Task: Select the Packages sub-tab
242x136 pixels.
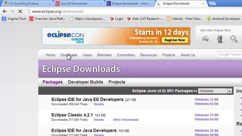Action: [53, 82]
